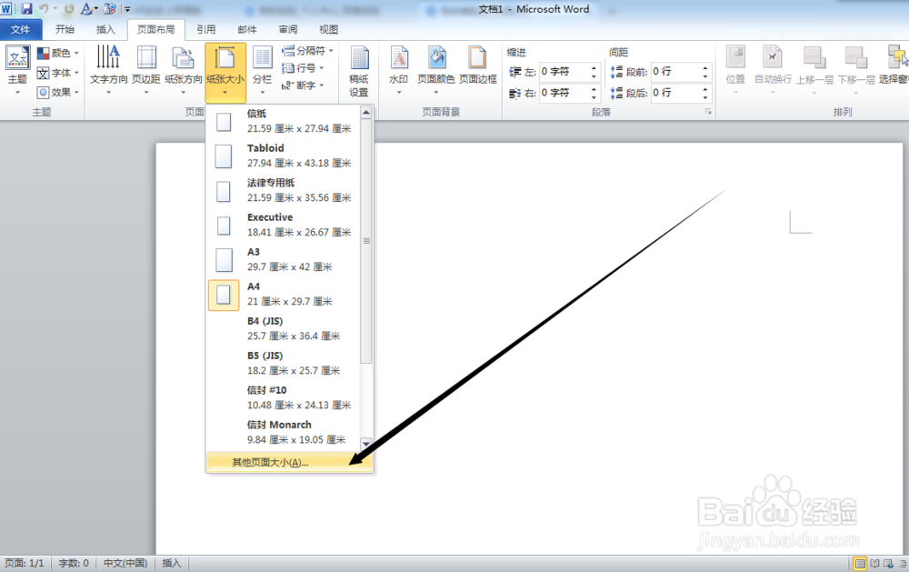909x572 pixels.
Task: Open Hyphenation (断字) dropdown
Action: (x=303, y=85)
